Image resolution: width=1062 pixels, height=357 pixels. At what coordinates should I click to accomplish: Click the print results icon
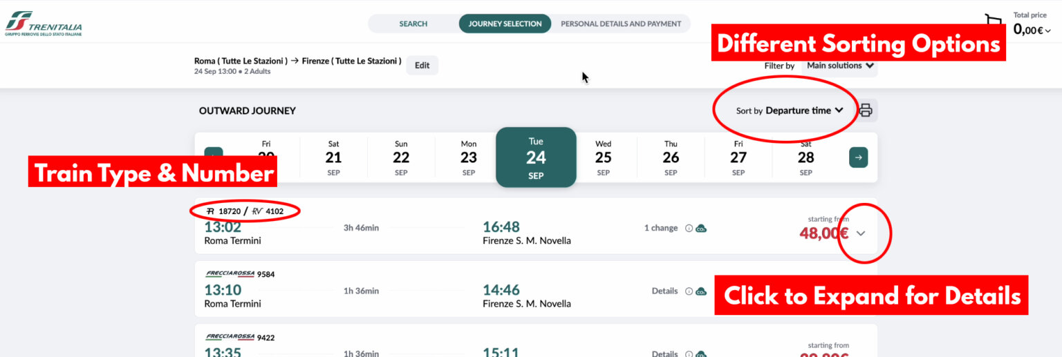pyautogui.click(x=866, y=110)
